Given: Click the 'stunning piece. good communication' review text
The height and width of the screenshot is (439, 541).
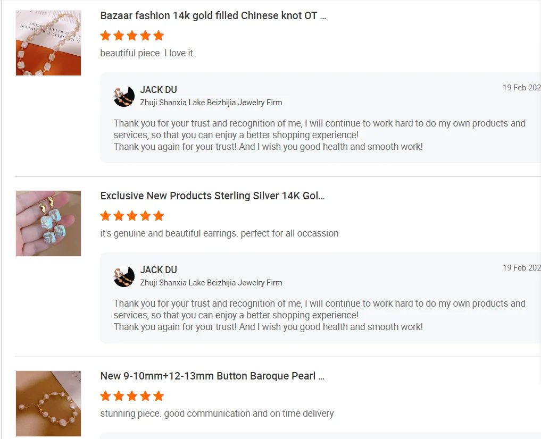Looking at the screenshot, I should coord(217,413).
